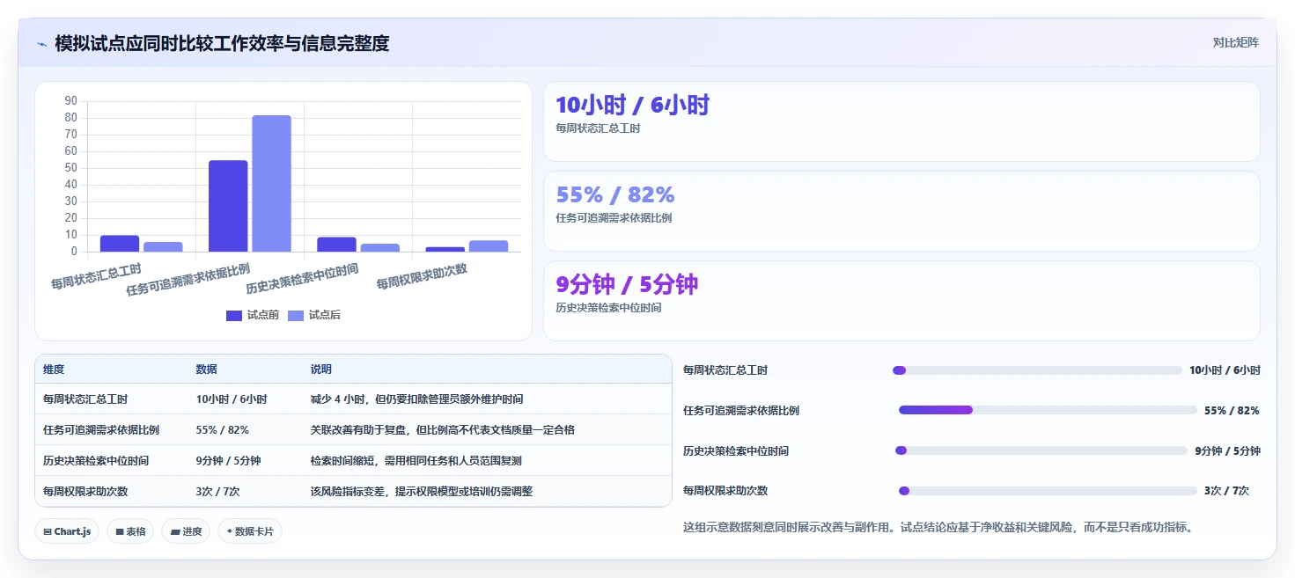The image size is (1295, 578).
Task: Click table cell 每周状态汇总工时 in 维度 column
Action: pyautogui.click(x=85, y=399)
